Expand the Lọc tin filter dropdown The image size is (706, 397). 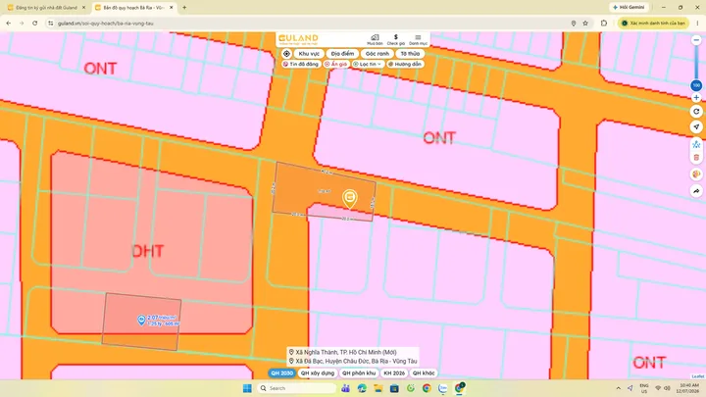click(367, 65)
